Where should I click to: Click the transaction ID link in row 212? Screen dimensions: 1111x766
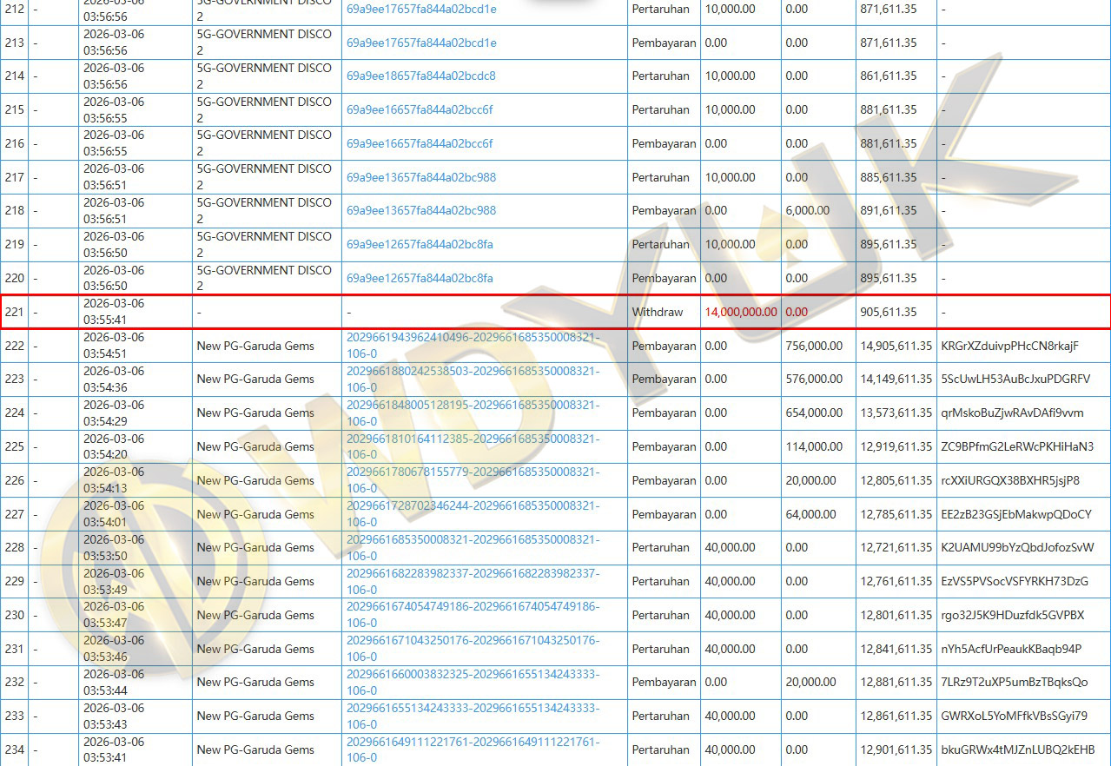click(x=421, y=10)
